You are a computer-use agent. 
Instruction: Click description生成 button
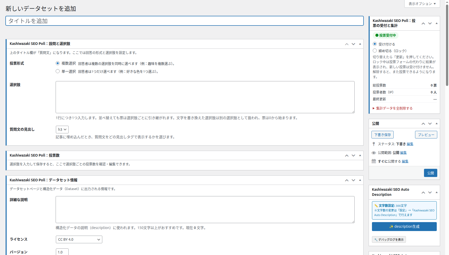[404, 226]
